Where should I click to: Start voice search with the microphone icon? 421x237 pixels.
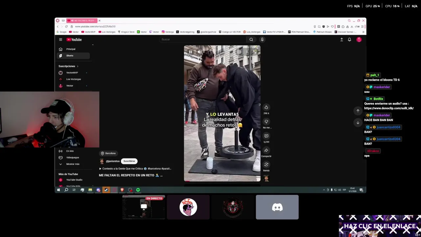[x=262, y=39]
